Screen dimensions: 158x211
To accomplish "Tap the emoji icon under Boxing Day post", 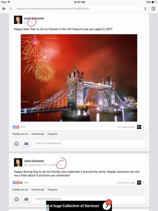I will click(x=17, y=199).
